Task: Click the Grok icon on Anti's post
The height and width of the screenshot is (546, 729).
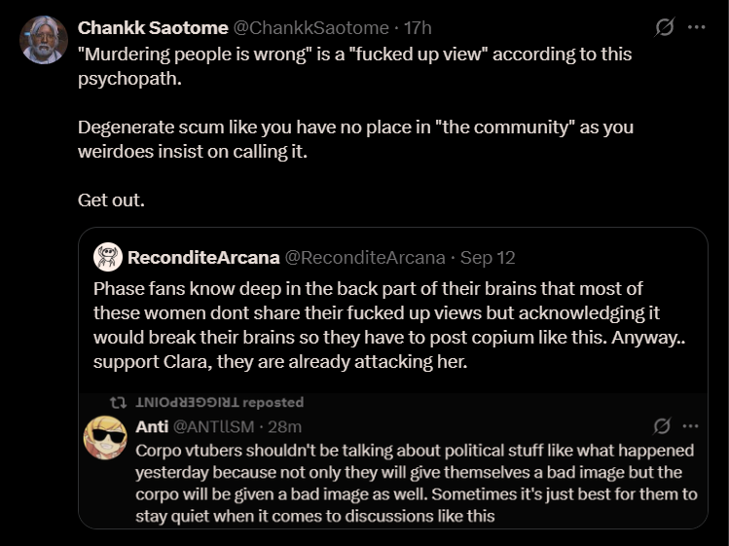Action: click(x=662, y=425)
